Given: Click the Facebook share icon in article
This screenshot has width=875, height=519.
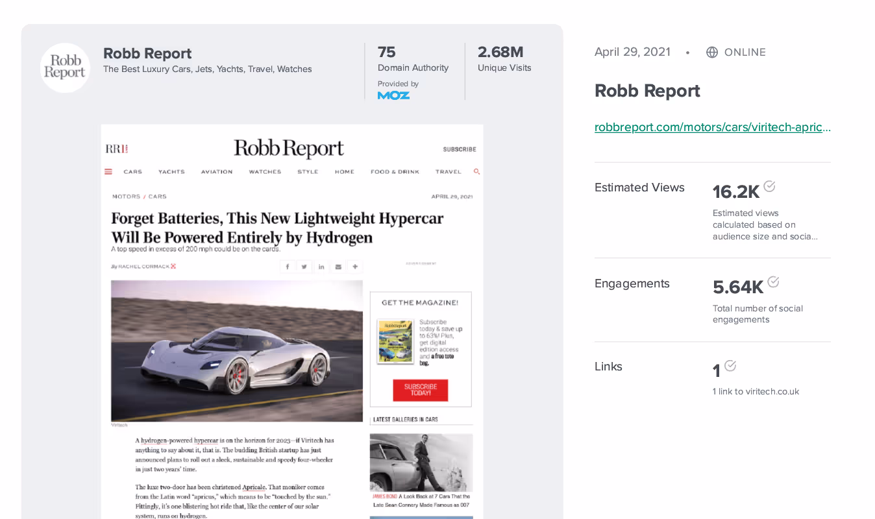Looking at the screenshot, I should [288, 267].
